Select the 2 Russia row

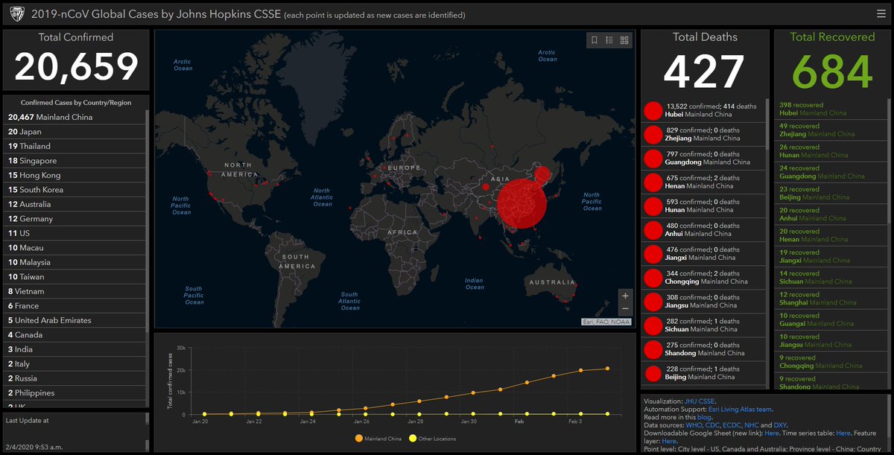point(74,378)
